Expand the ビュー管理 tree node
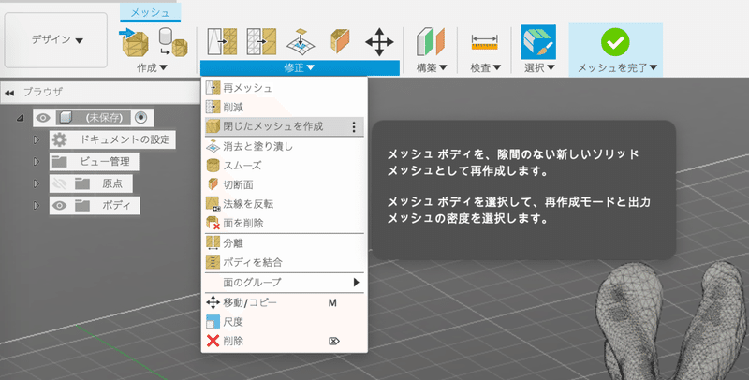The image size is (749, 380). tap(36, 162)
